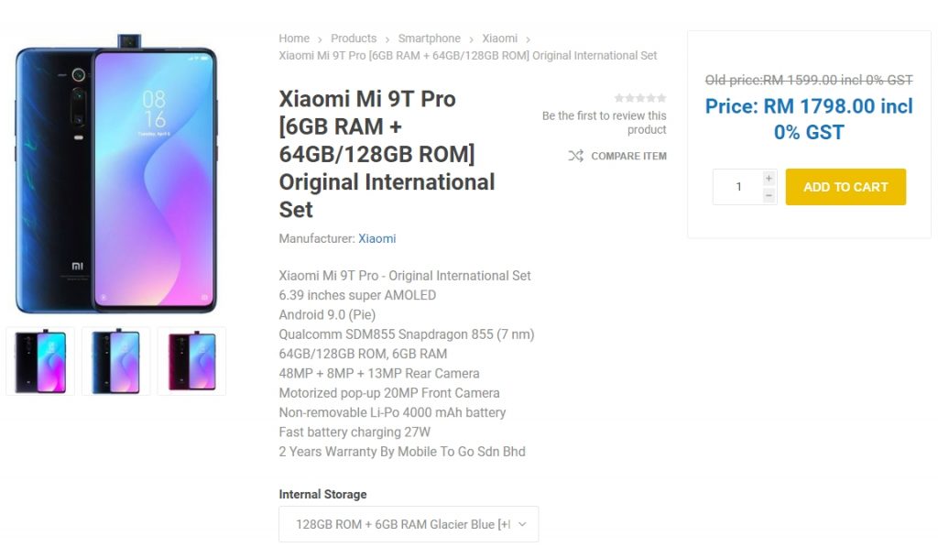This screenshot has height=558, width=938.
Task: Click the ADD TO CART button
Action: click(845, 187)
